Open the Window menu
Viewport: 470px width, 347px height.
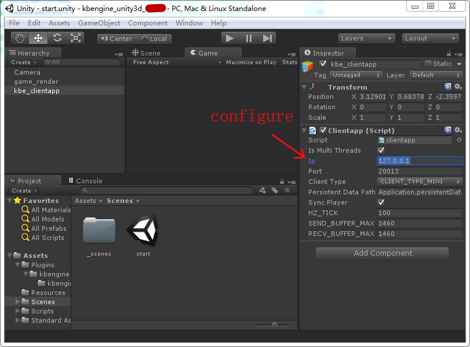(x=189, y=23)
